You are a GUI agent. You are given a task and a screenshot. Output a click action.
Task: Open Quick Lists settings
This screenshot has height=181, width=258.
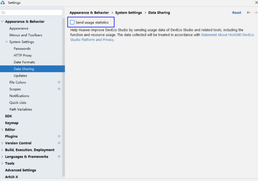[18, 103]
